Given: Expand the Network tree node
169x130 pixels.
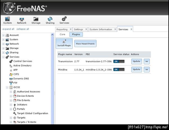Looking at the screenshot, I should point(3,44).
